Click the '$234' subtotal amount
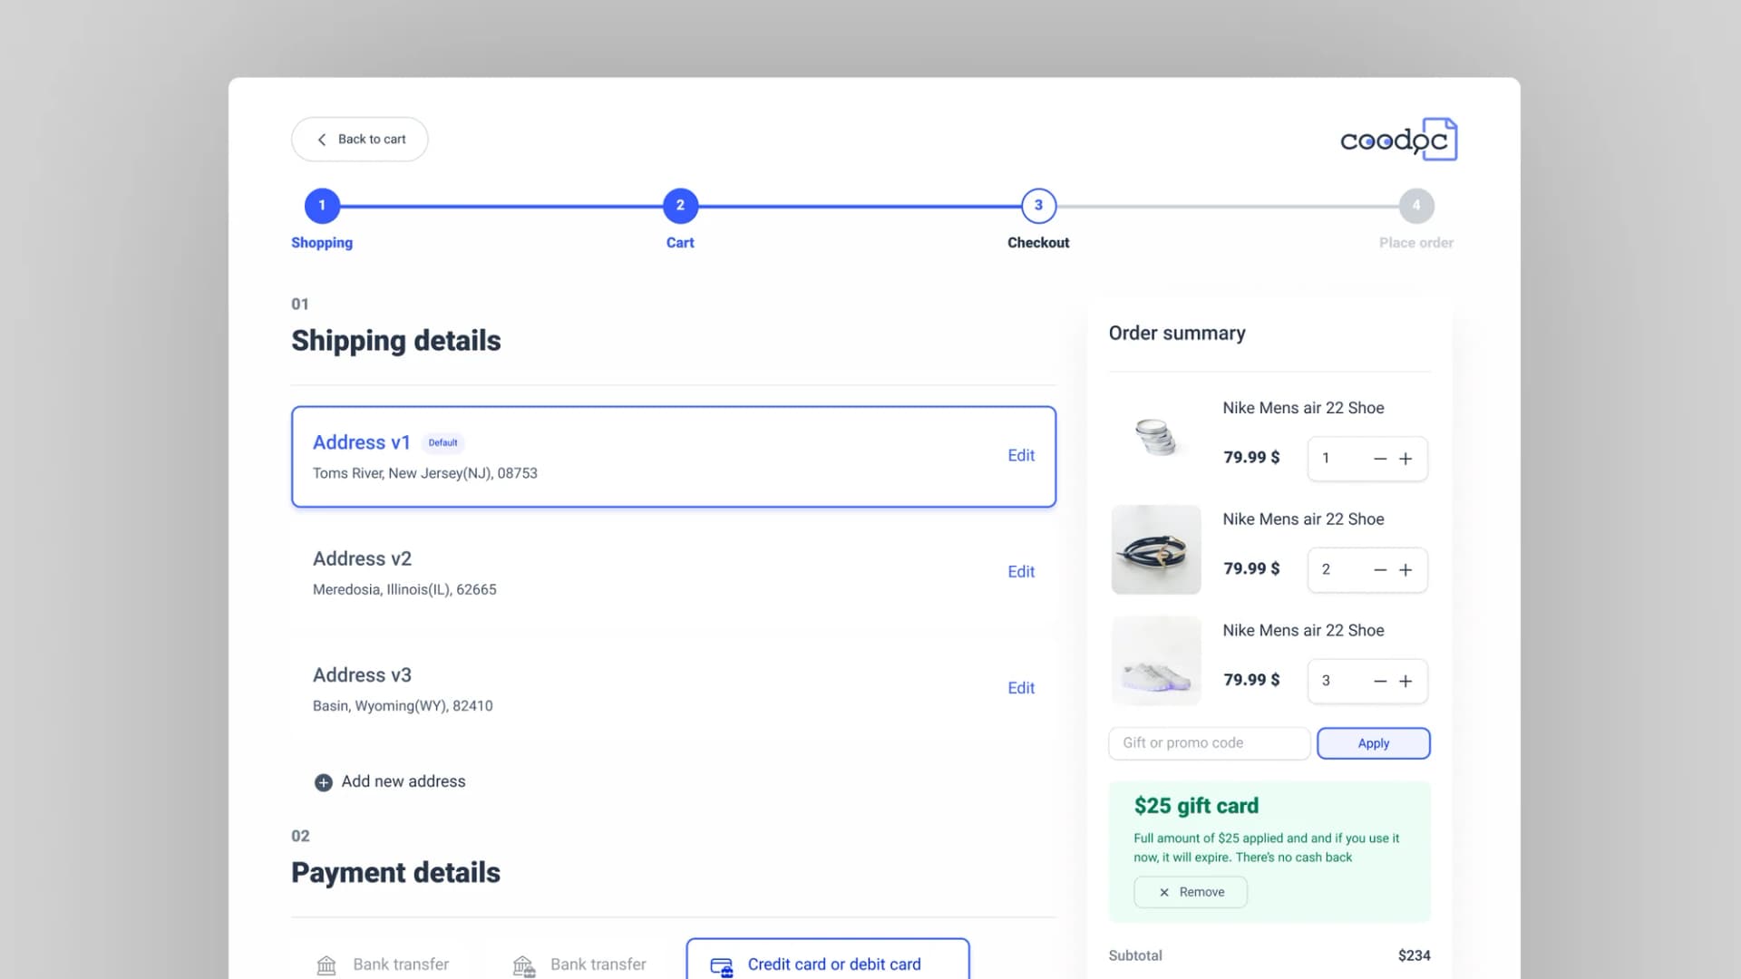This screenshot has width=1741, height=979. coord(1415,955)
